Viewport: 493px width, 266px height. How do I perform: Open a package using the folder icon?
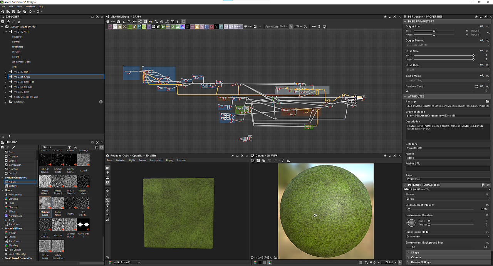(19, 12)
